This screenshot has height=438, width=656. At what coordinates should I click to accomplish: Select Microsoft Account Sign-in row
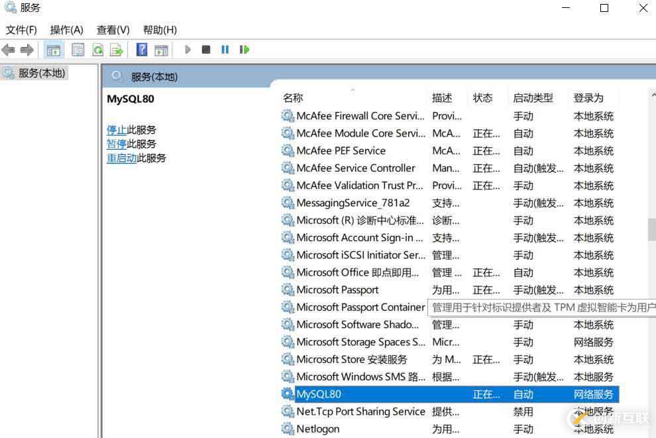pyautogui.click(x=450, y=238)
